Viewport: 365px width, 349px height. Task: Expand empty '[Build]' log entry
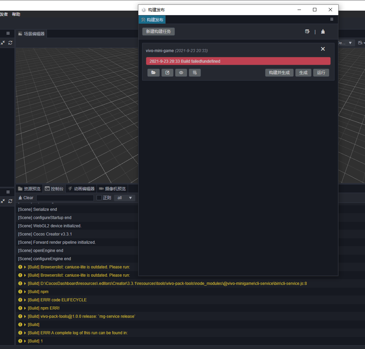pos(25,325)
